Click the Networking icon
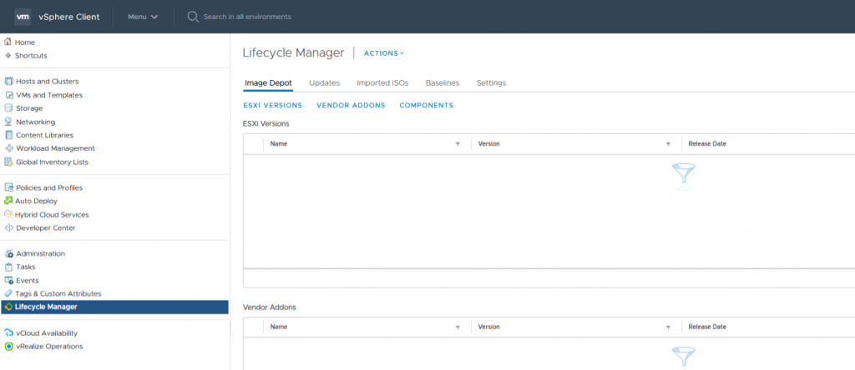 8,122
